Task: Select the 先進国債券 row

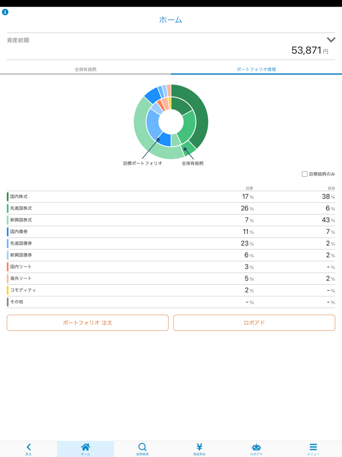Action: 171,243
